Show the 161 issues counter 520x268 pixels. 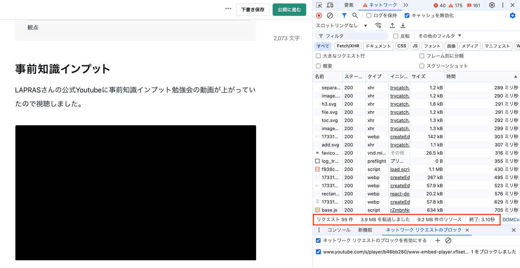[473, 5]
